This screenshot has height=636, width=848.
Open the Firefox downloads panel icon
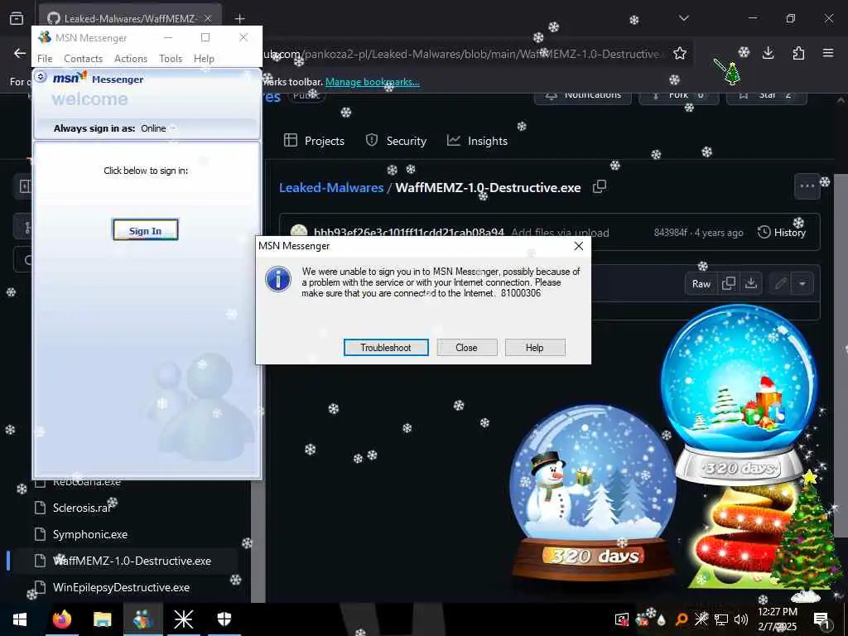pos(768,53)
